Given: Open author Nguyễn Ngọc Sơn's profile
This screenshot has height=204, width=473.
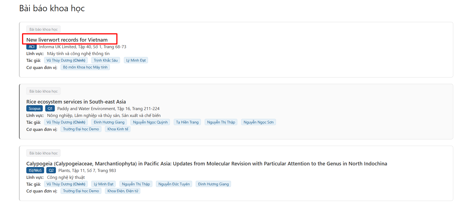Looking at the screenshot, I should 258,122.
